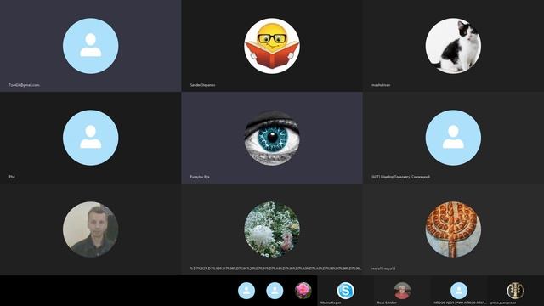
Task: Select the blank avatar above the Hebrew name in the bottom strip
Action: tap(459, 291)
